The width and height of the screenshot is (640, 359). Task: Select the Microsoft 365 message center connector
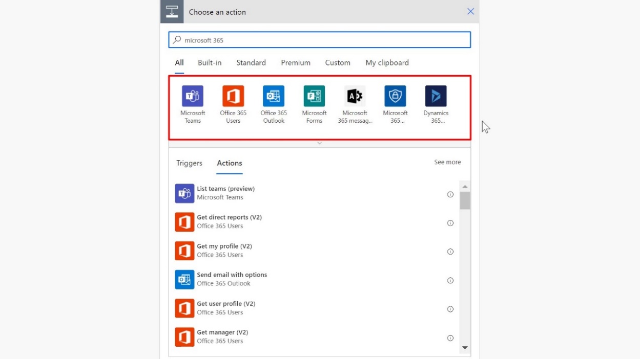355,96
